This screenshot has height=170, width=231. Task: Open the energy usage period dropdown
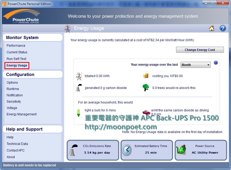195,65
